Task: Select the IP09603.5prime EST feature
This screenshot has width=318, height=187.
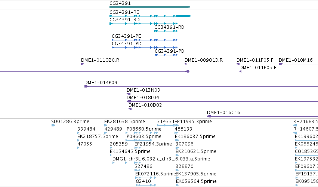Action: click(139, 140)
